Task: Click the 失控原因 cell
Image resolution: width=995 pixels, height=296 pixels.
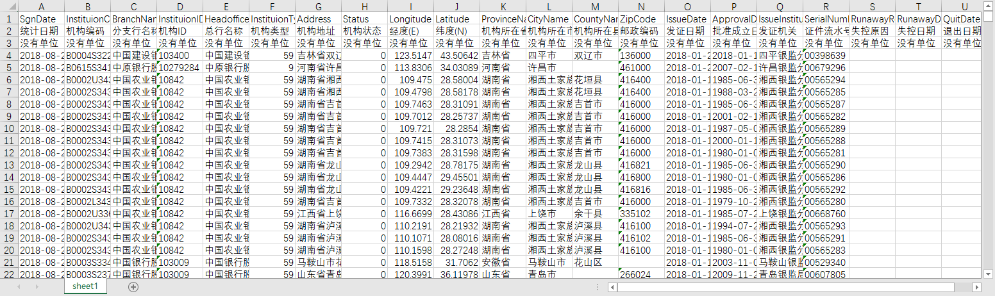Action: [x=872, y=31]
